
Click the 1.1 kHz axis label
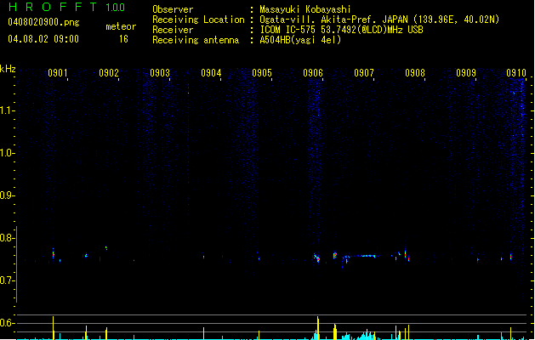click(x=7, y=110)
